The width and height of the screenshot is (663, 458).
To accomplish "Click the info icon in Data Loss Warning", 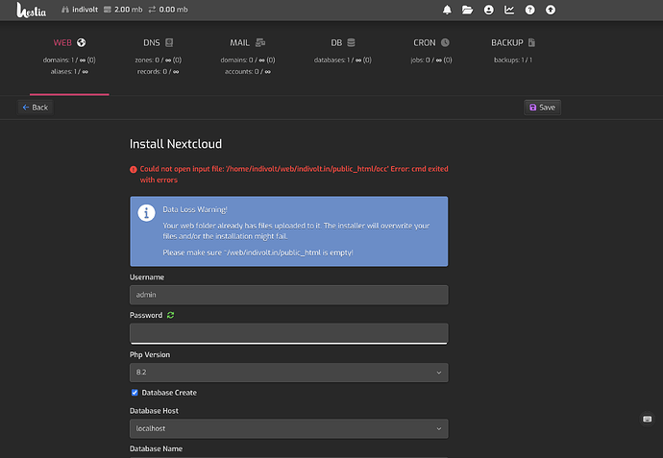I will point(146,213).
